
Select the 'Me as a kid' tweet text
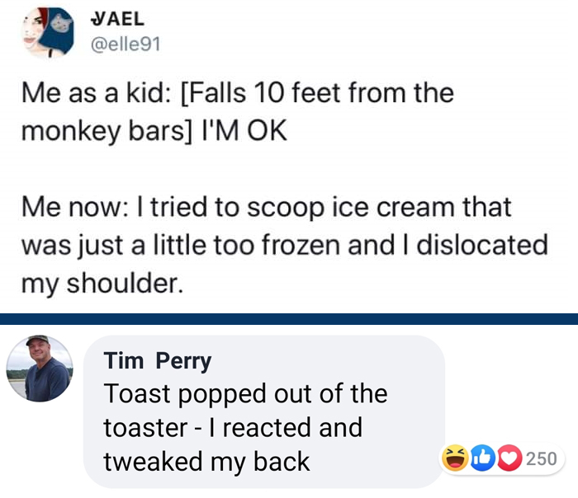[x=238, y=112]
